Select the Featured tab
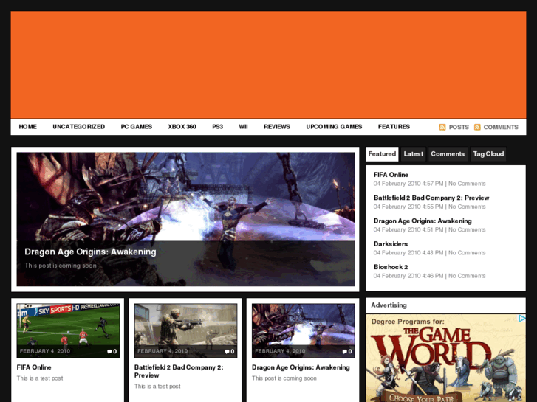537x402 pixels. pos(382,154)
